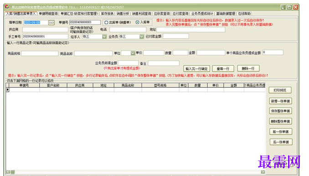Click the 单位 column header in grid
Viewport: 309px width, 176px height.
pyautogui.click(x=184, y=85)
